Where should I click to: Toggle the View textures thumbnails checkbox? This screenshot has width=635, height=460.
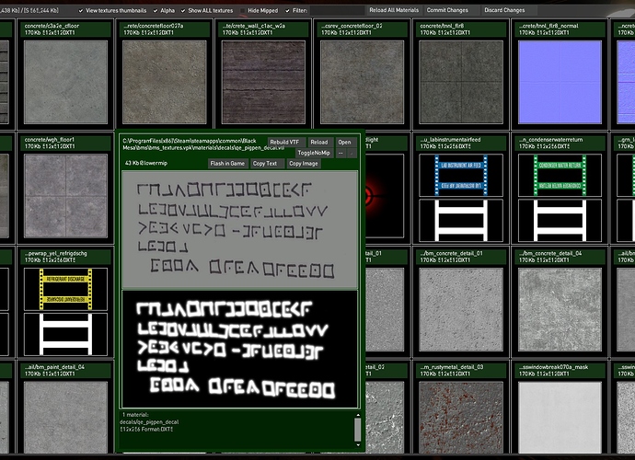79,10
